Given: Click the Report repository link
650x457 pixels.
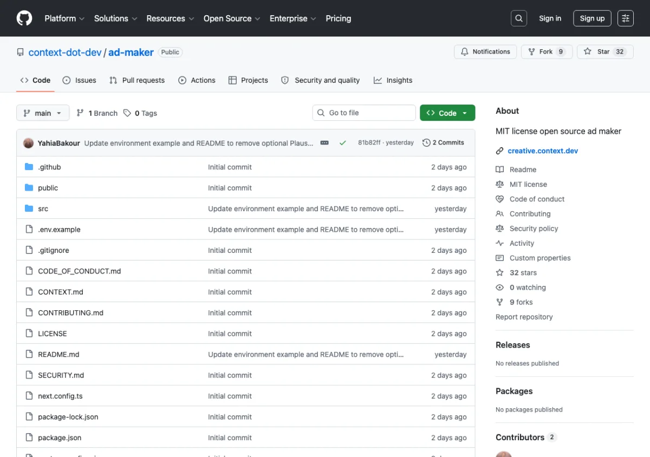Looking at the screenshot, I should click(524, 317).
